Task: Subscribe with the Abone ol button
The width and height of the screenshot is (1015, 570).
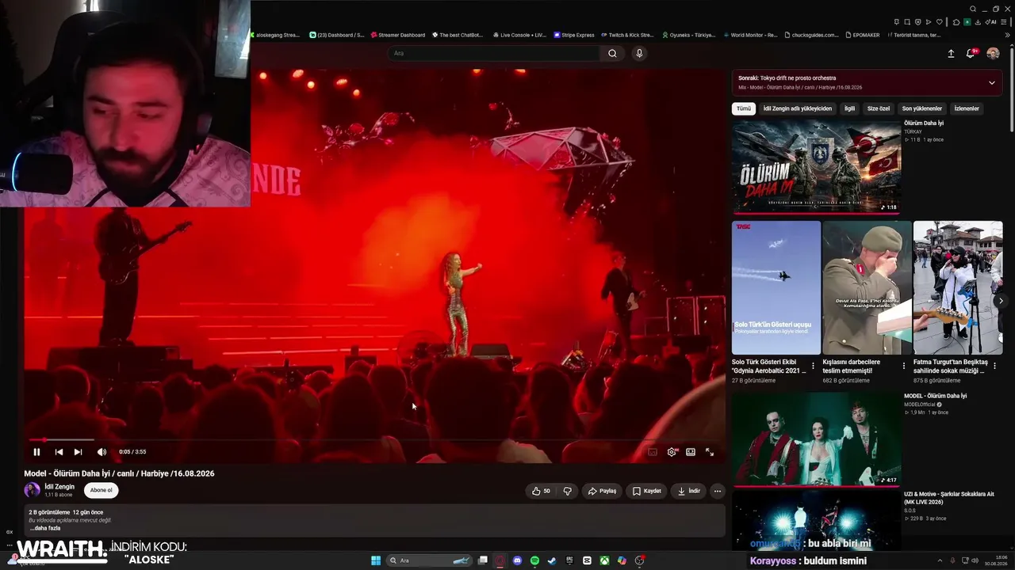Action: click(x=101, y=490)
